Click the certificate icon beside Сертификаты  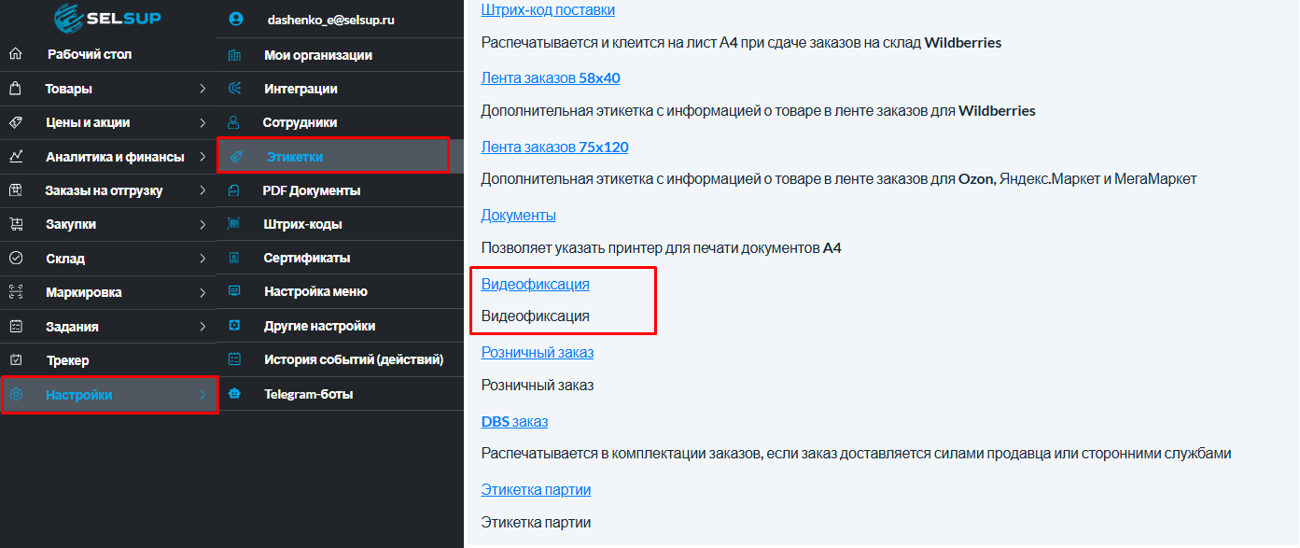(x=234, y=258)
